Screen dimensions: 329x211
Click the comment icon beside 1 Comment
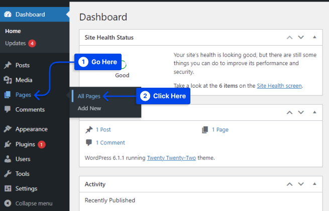point(89,142)
